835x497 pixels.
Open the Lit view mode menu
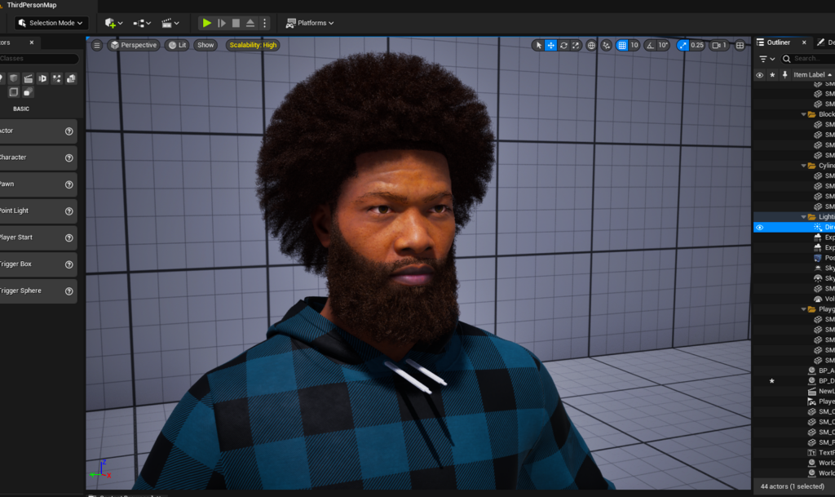[x=176, y=45]
